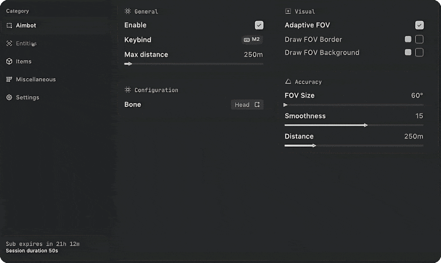Click the Draw FOV Border color swatch

pyautogui.click(x=408, y=39)
